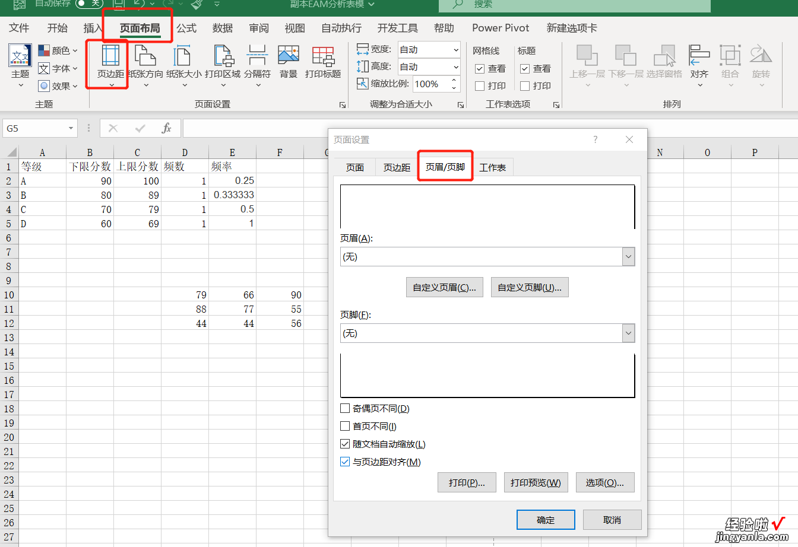798x547 pixels.
Task: Check 标题 打印 checkbox
Action: coord(525,86)
